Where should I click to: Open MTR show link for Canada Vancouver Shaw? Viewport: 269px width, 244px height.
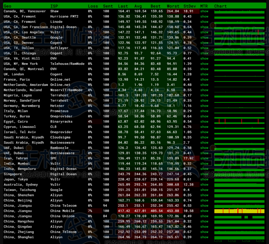pyautogui.click(x=204, y=11)
